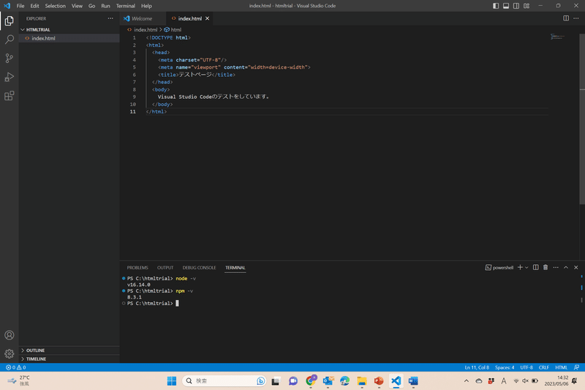Open PowerPoint from taskbar
Screen dimensions: 585x390
point(379,380)
